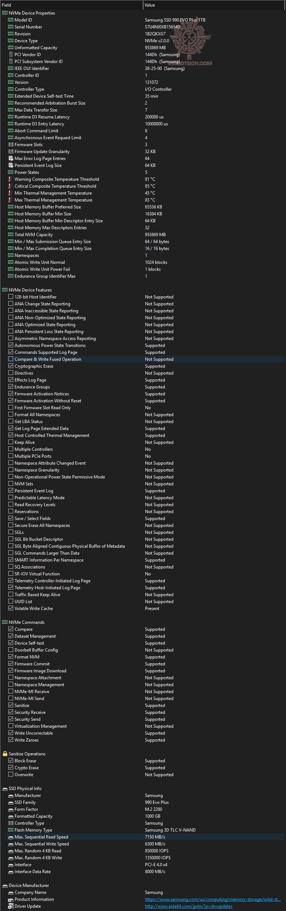Toggle the Dataset Management checkbox
Screen dimensions: 286x911
tap(11, 636)
